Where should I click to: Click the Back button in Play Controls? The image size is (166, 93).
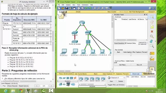[119, 52]
